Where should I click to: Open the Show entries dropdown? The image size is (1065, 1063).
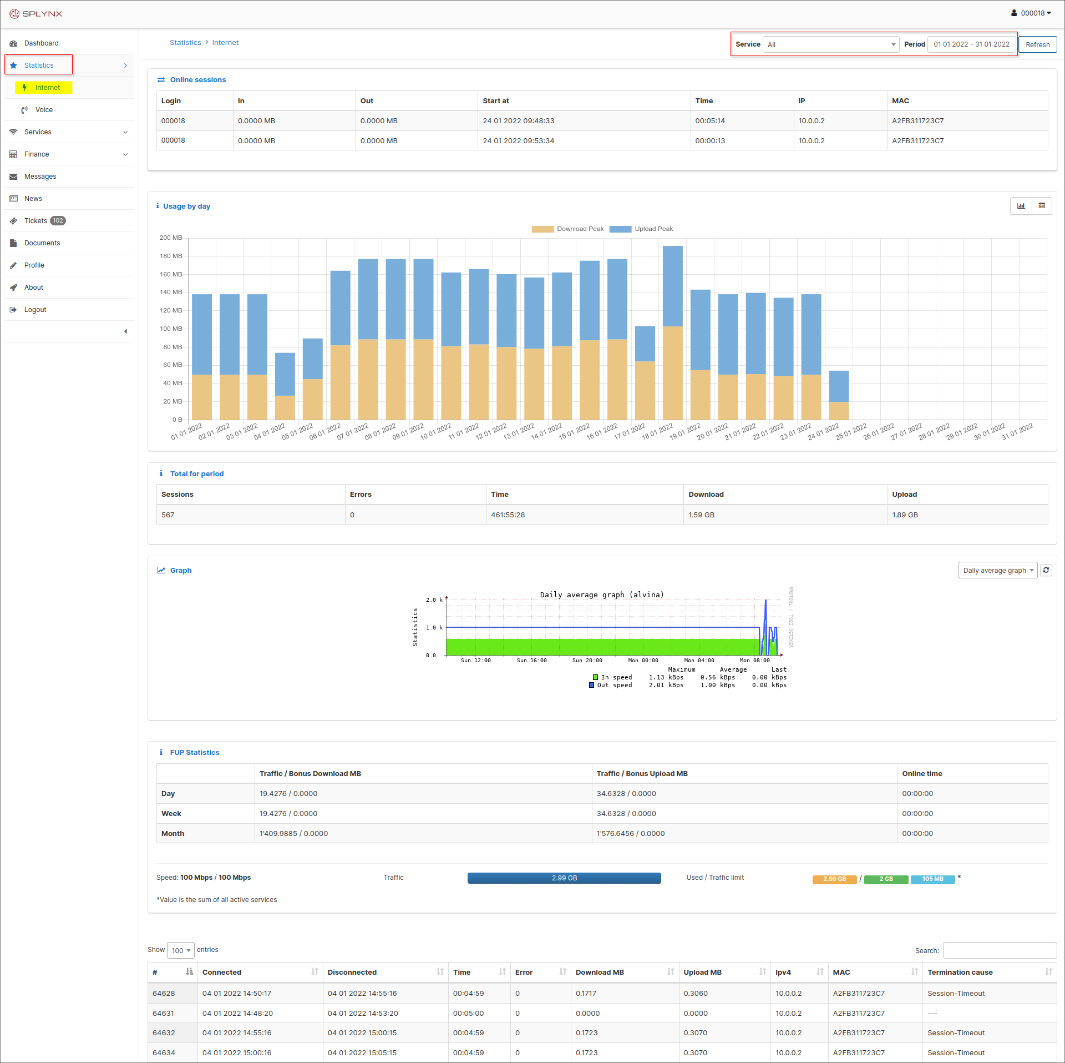180,950
